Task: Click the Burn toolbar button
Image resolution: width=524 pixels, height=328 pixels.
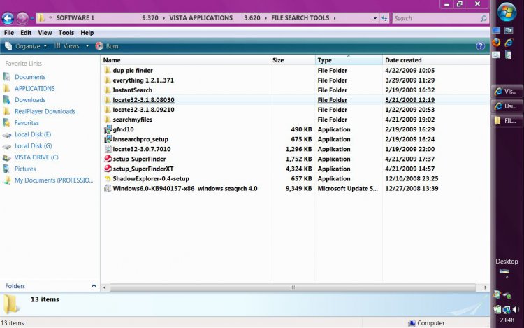Action: (x=107, y=46)
